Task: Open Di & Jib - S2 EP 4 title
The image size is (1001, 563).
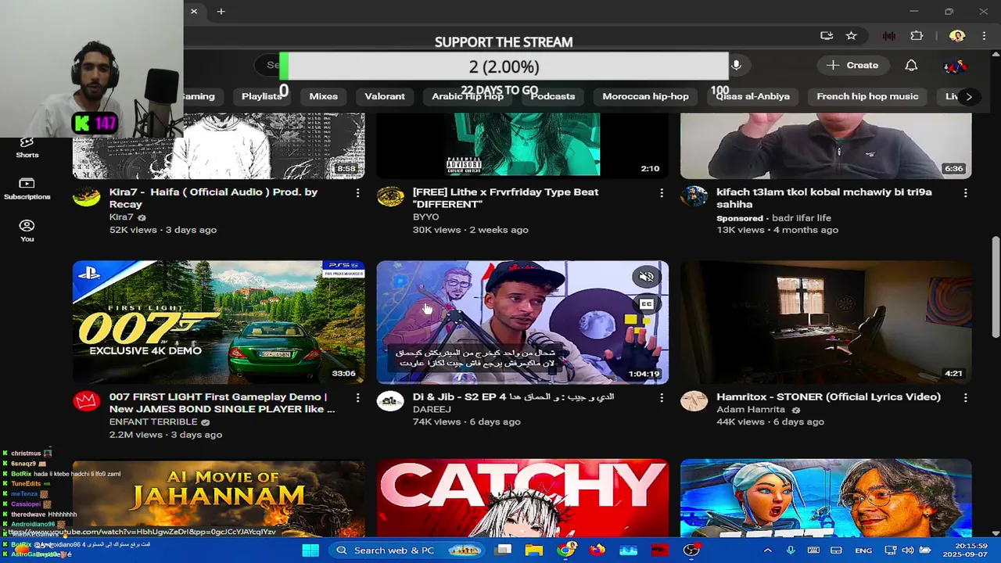Action: pos(513,396)
